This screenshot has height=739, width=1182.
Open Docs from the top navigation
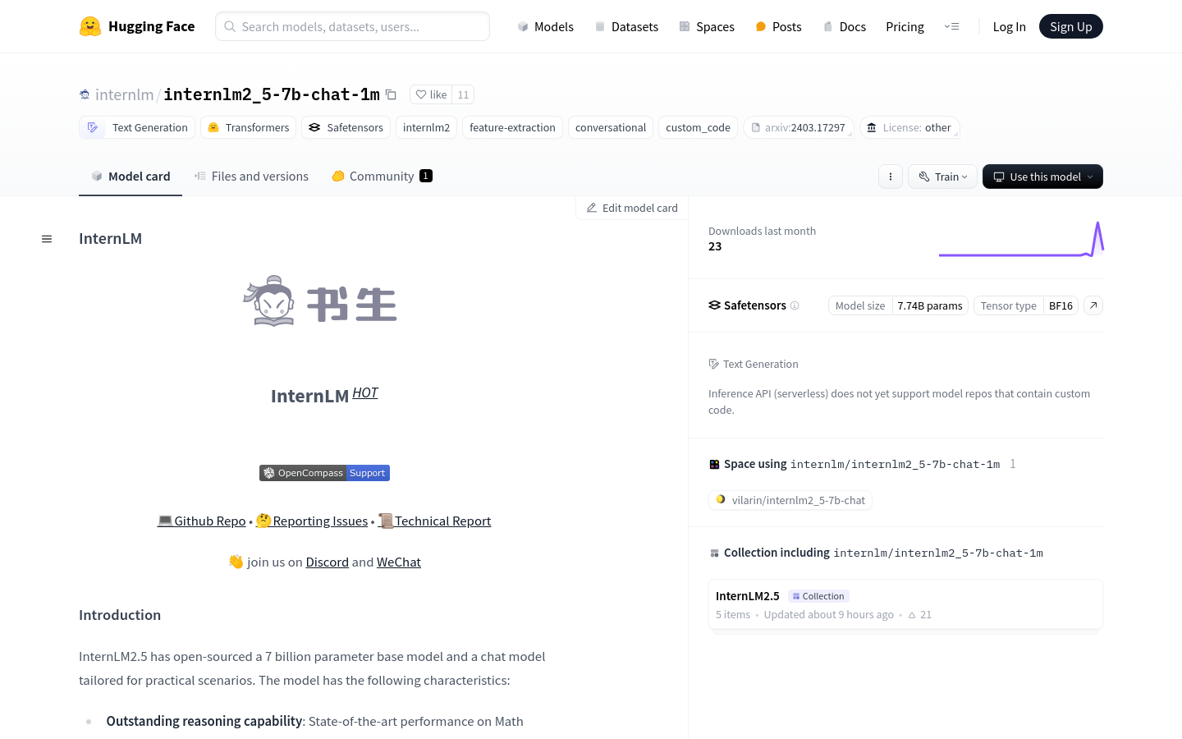pos(845,26)
